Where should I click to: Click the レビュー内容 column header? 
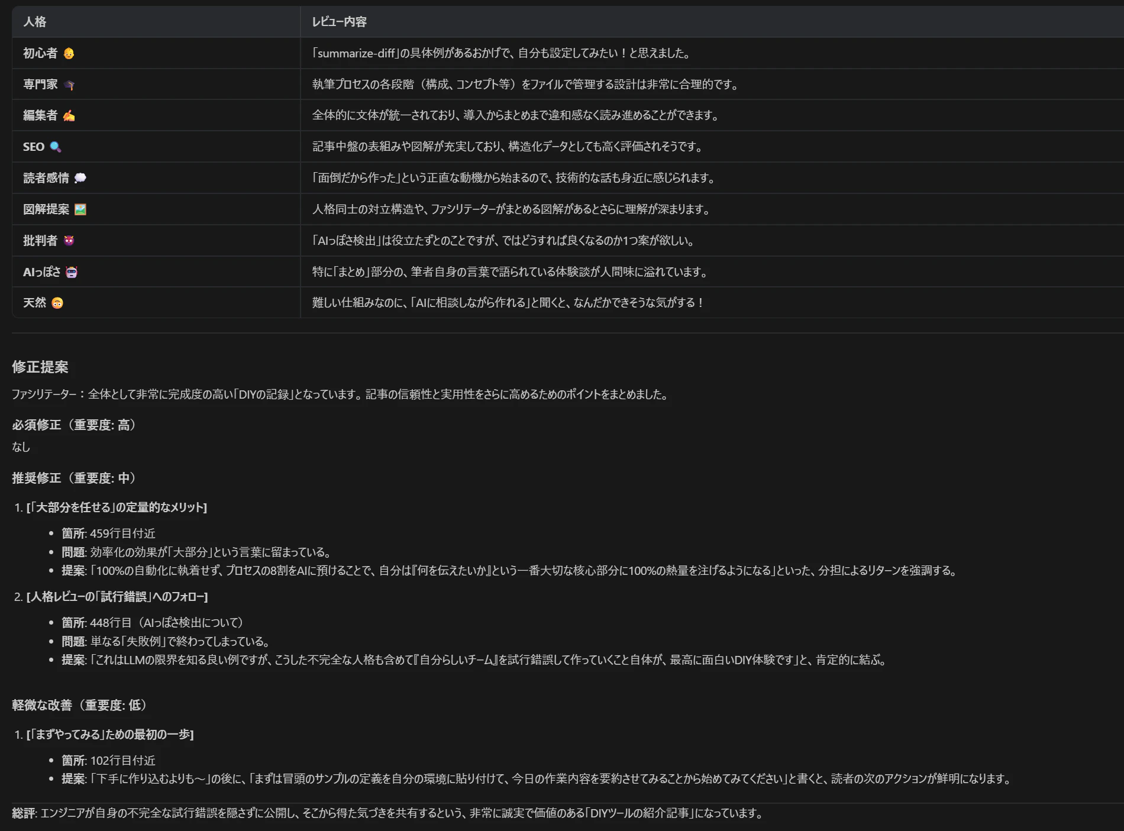[x=340, y=22]
